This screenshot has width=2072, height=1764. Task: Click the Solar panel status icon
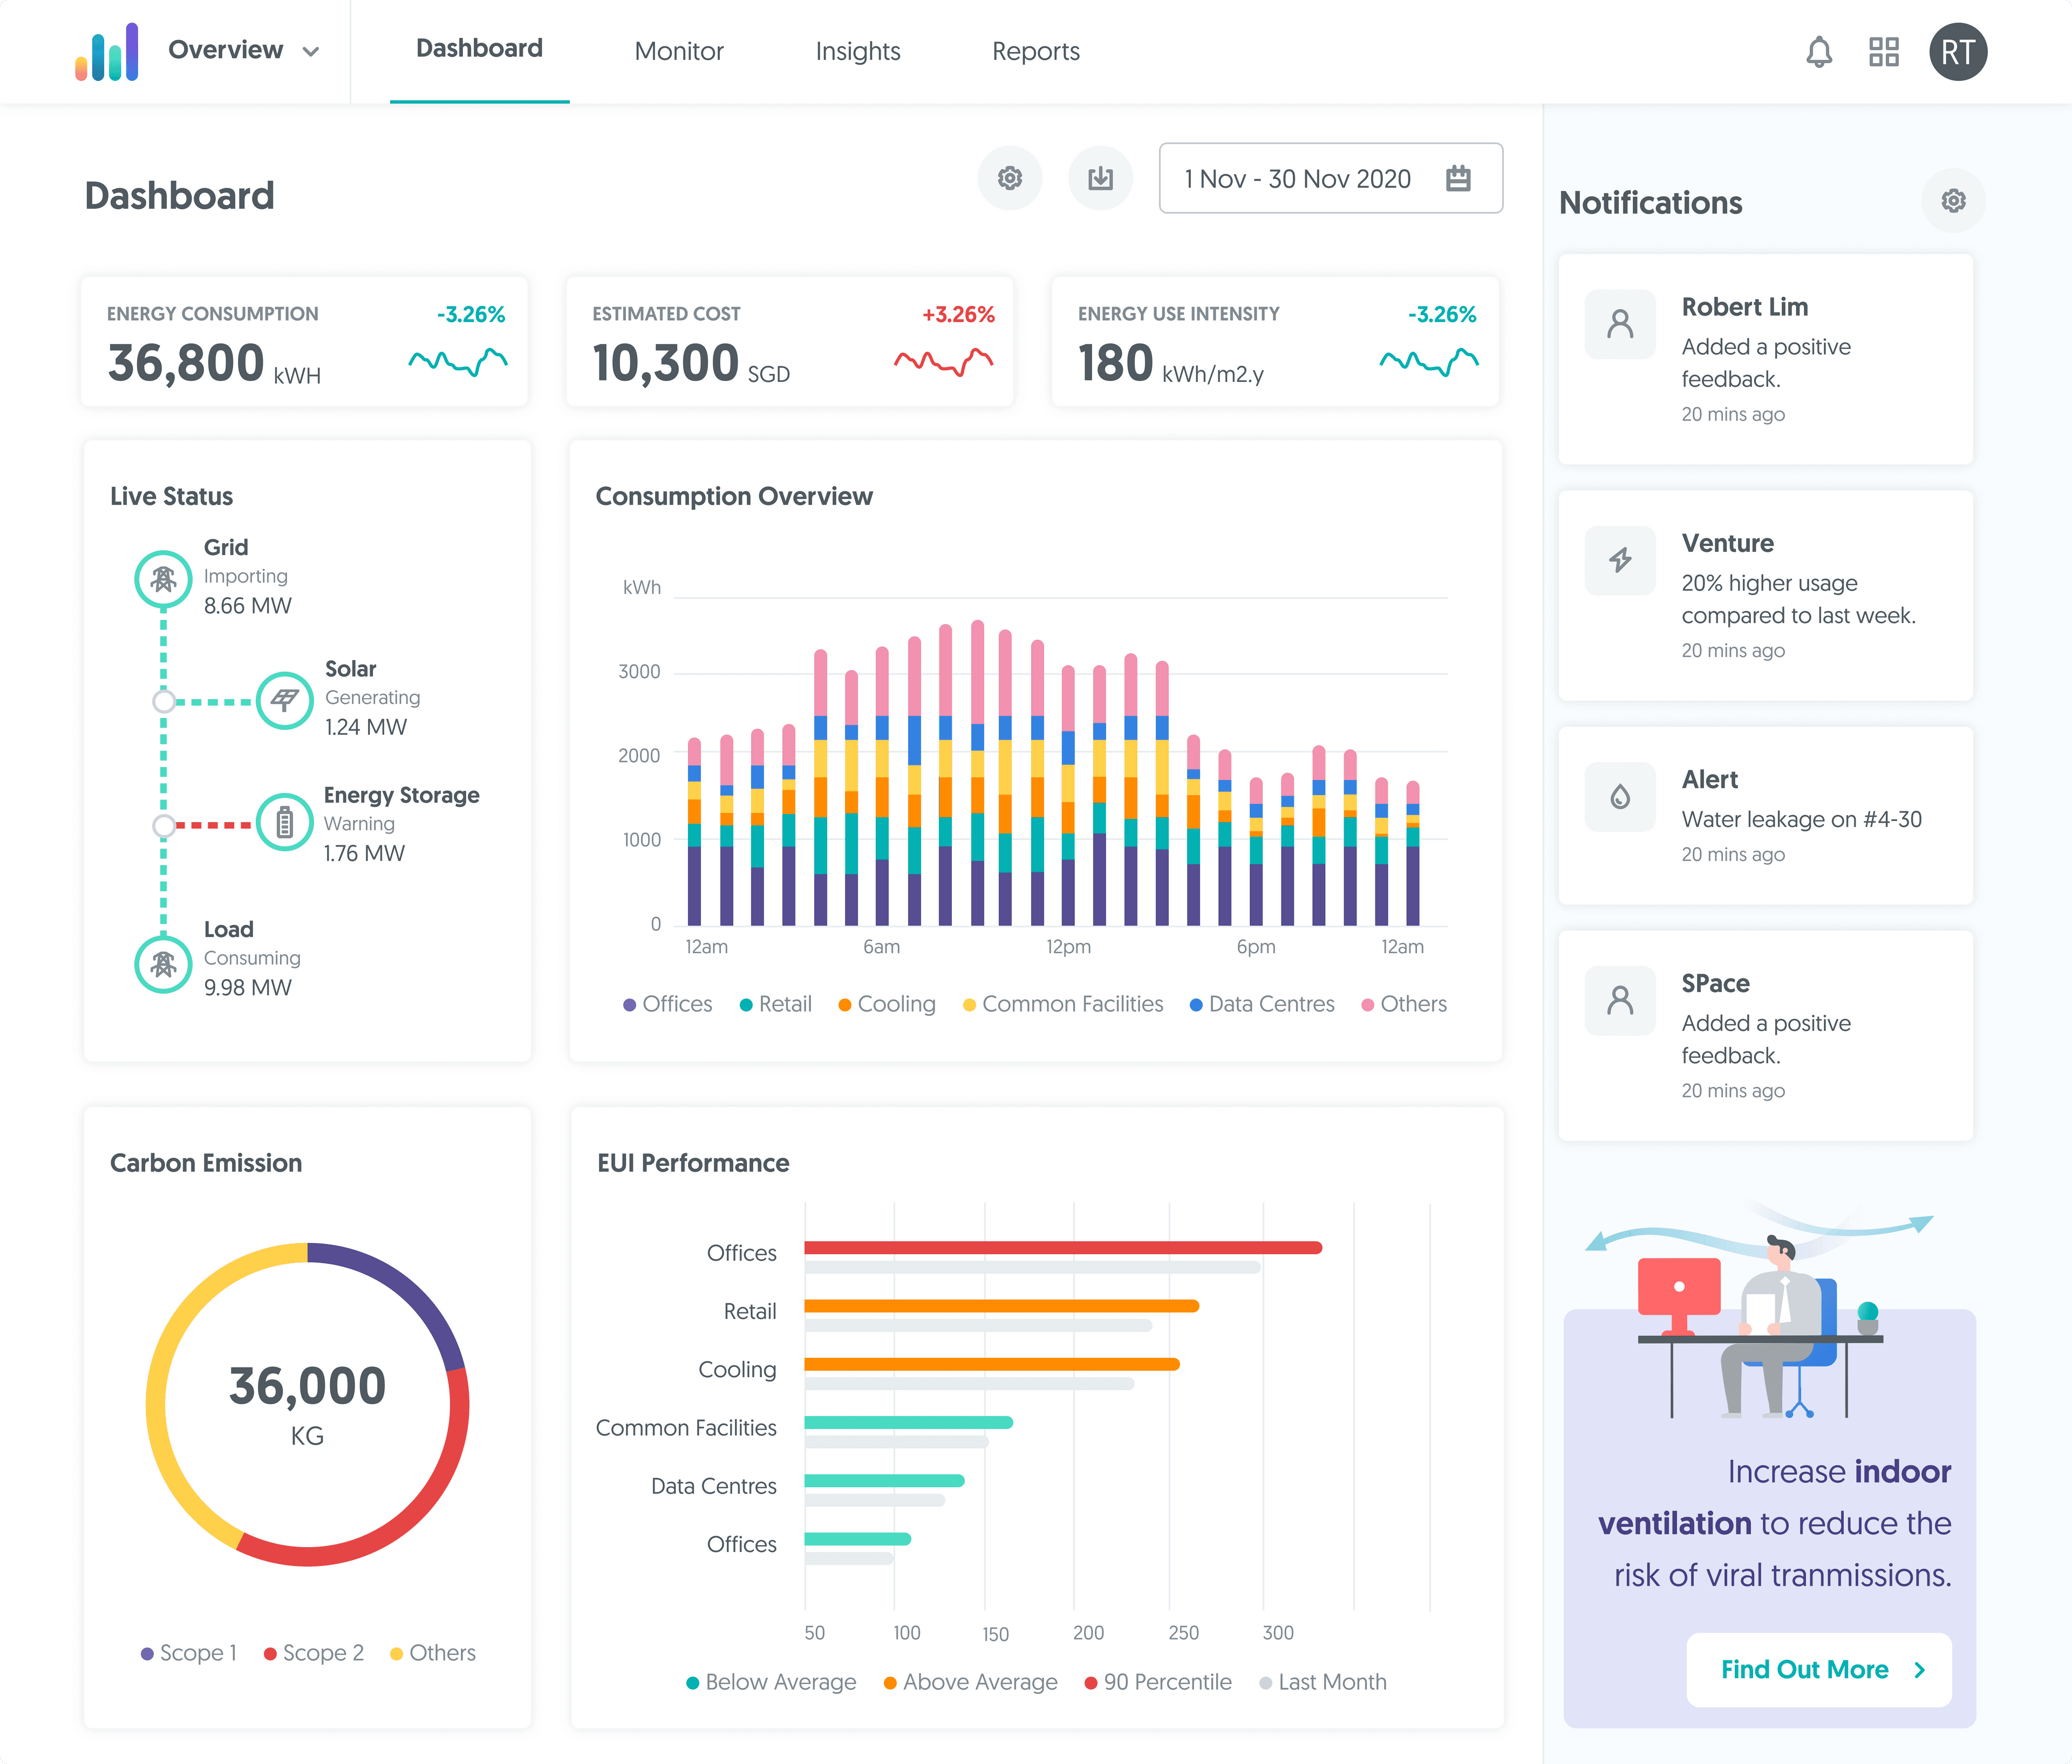pos(285,700)
